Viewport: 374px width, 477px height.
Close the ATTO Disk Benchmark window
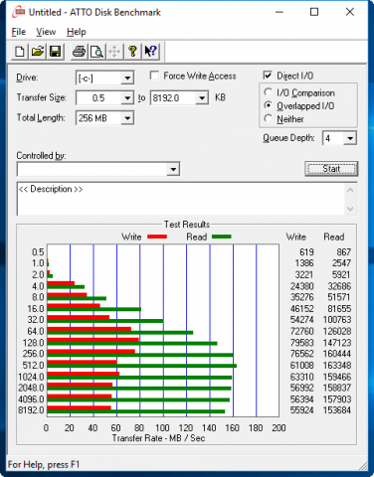pos(350,12)
